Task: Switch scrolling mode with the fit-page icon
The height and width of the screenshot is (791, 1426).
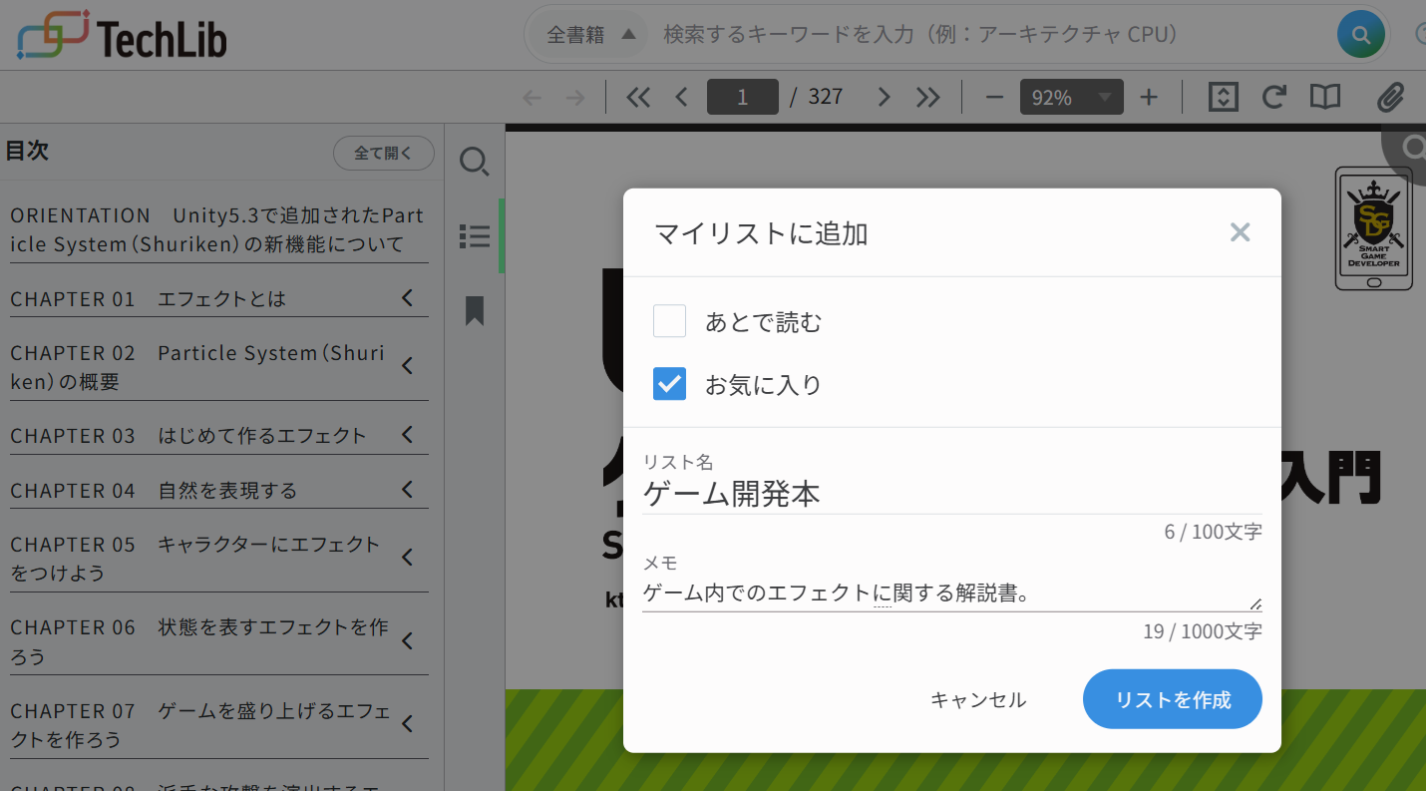Action: click(1223, 97)
